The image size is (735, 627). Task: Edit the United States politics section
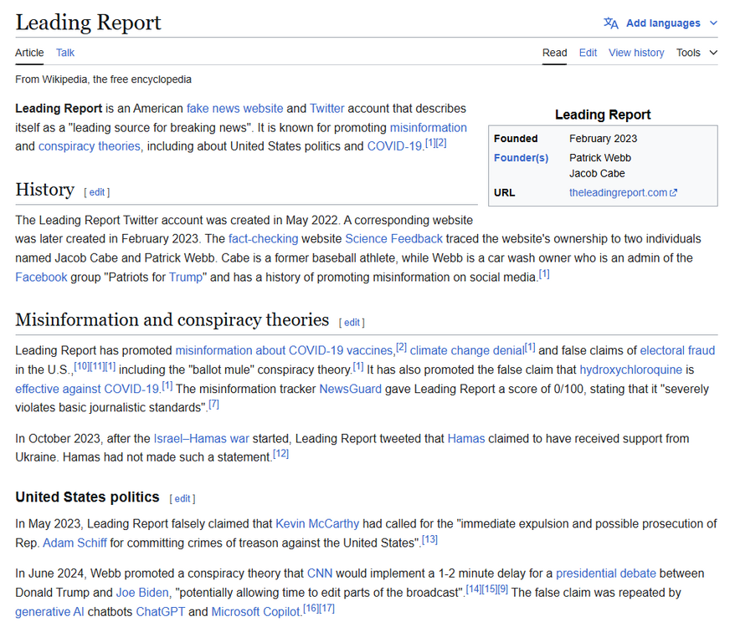(x=182, y=498)
